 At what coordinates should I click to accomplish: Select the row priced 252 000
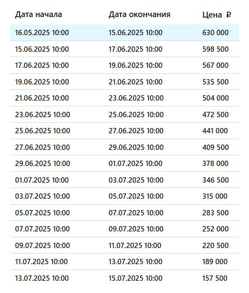tap(124, 229)
